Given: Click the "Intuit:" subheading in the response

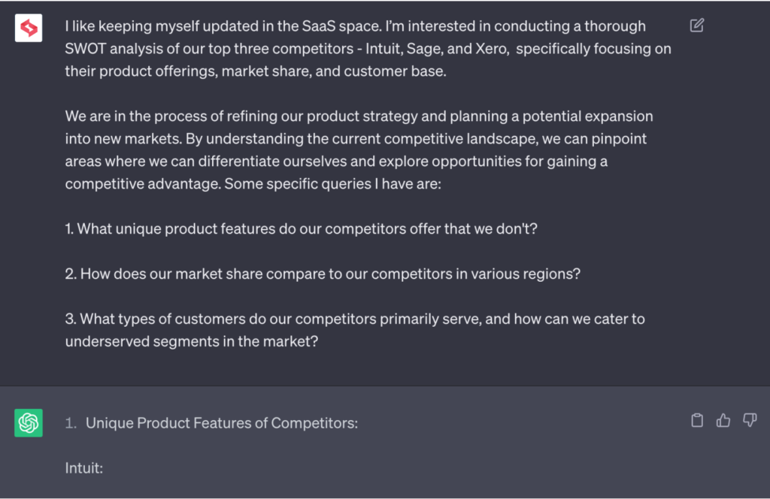Looking at the screenshot, I should point(83,468).
